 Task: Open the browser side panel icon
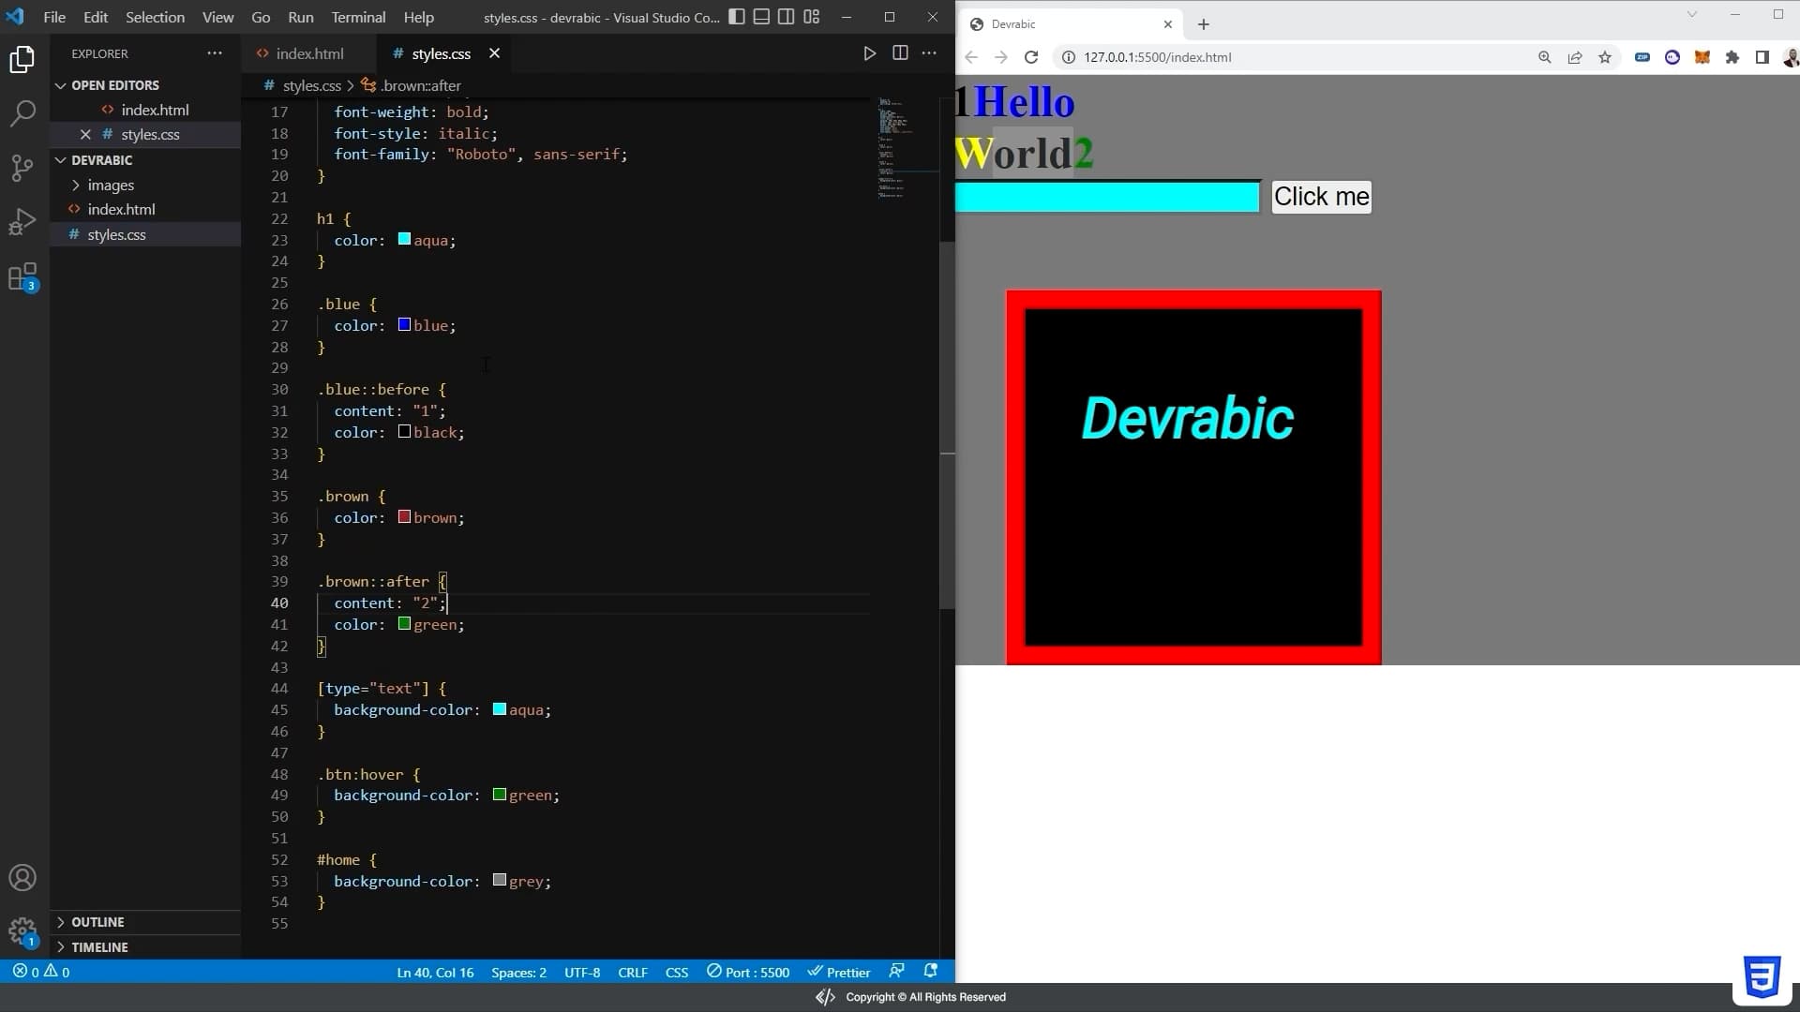(x=1762, y=57)
